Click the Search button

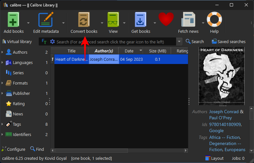coord(195,41)
